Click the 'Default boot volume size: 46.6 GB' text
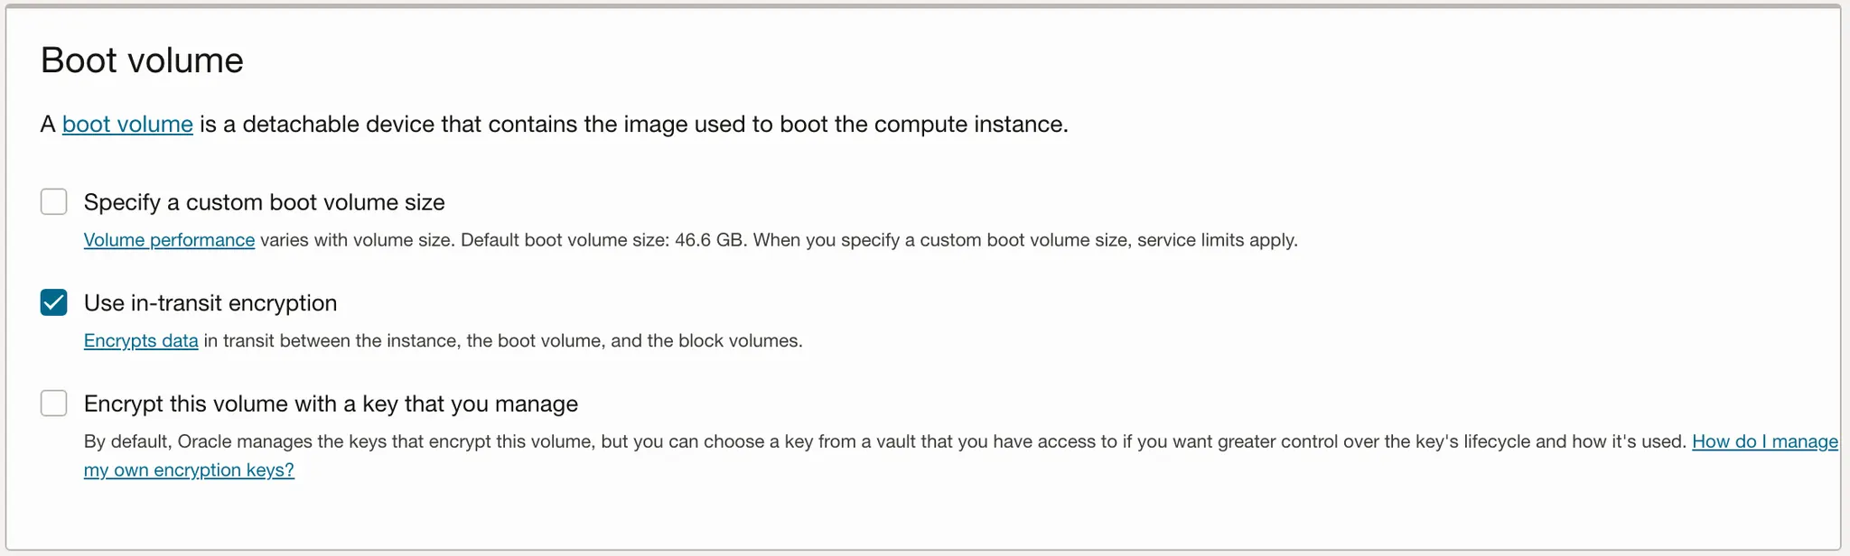The width and height of the screenshot is (1850, 556). click(603, 240)
